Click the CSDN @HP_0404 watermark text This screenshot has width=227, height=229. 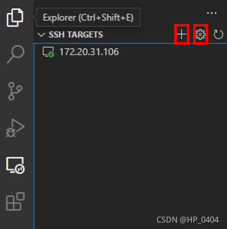(187, 220)
